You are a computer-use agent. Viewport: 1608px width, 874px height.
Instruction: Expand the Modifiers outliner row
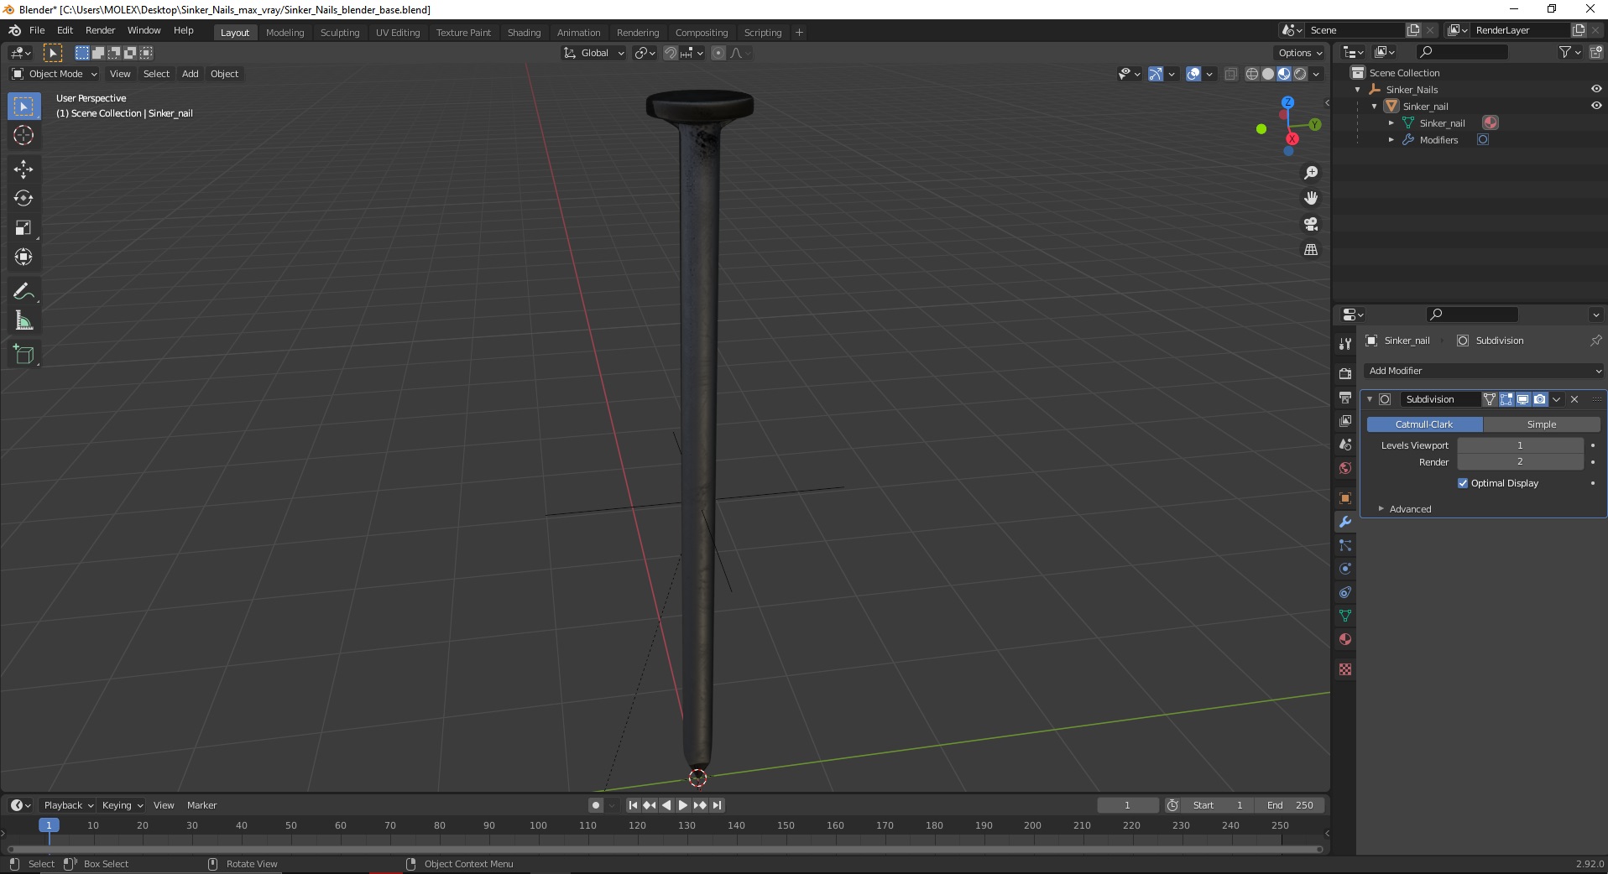point(1391,140)
